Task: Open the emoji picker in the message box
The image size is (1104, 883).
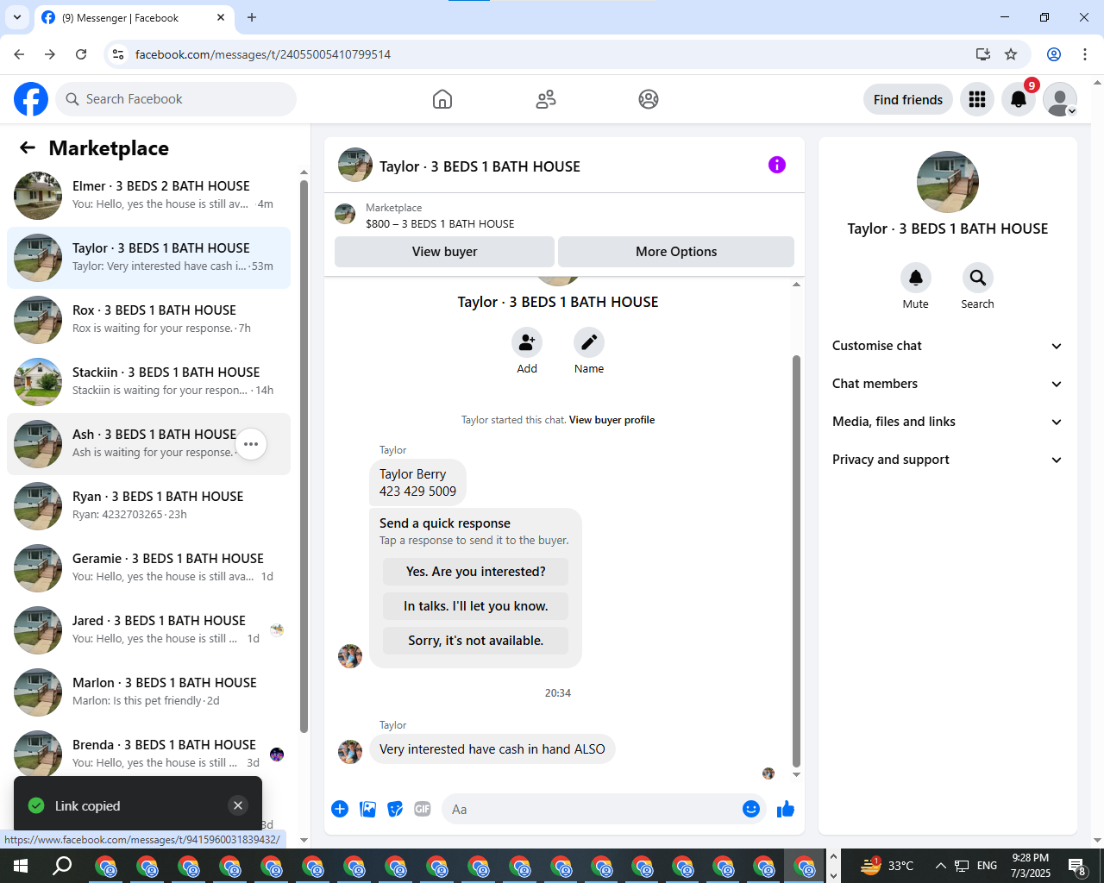Action: pos(751,809)
